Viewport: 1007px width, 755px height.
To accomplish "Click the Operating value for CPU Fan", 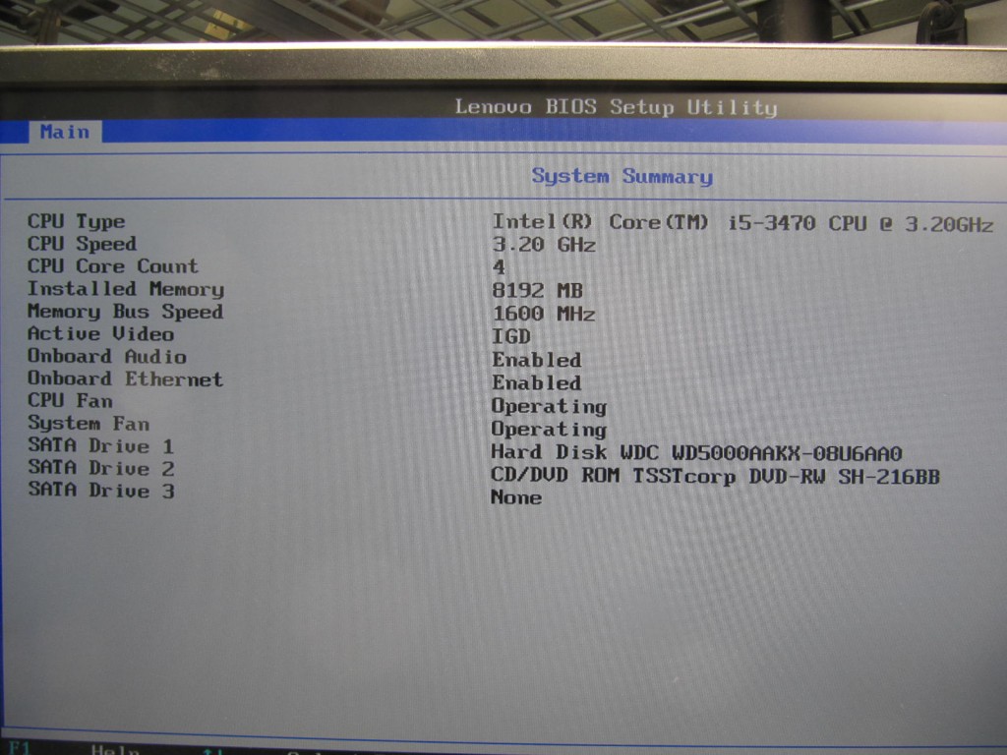I will [549, 406].
